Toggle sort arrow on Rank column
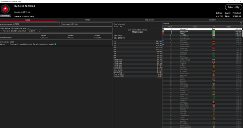The image size is (243, 128). (x=178, y=27)
